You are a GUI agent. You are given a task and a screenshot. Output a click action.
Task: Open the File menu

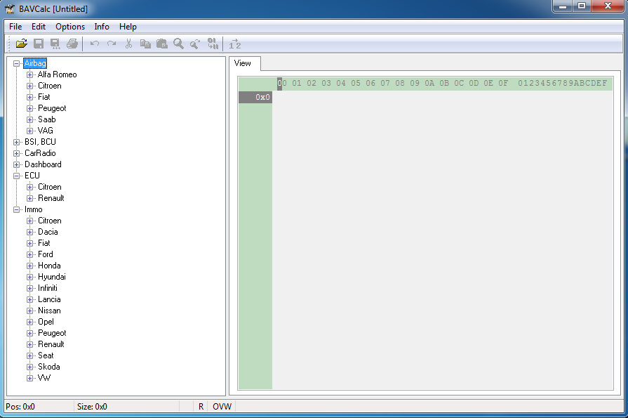click(15, 27)
